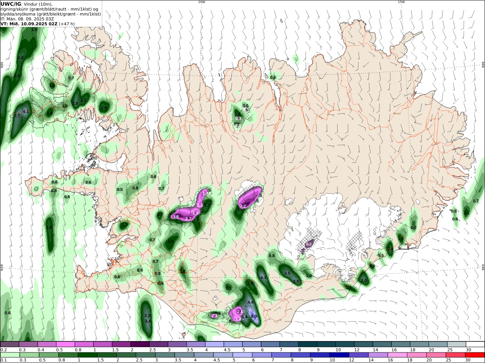Select the 'IT: Mán. 08. 09. 2025 03Z' line

tap(27, 19)
